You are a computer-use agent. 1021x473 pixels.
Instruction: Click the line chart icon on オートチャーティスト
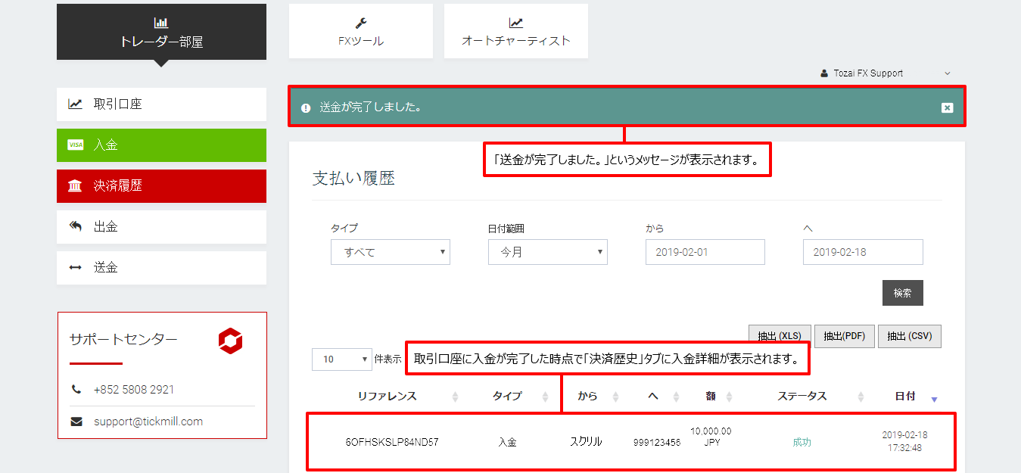515,23
